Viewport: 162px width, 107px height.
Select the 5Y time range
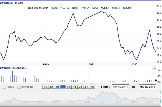86,87
